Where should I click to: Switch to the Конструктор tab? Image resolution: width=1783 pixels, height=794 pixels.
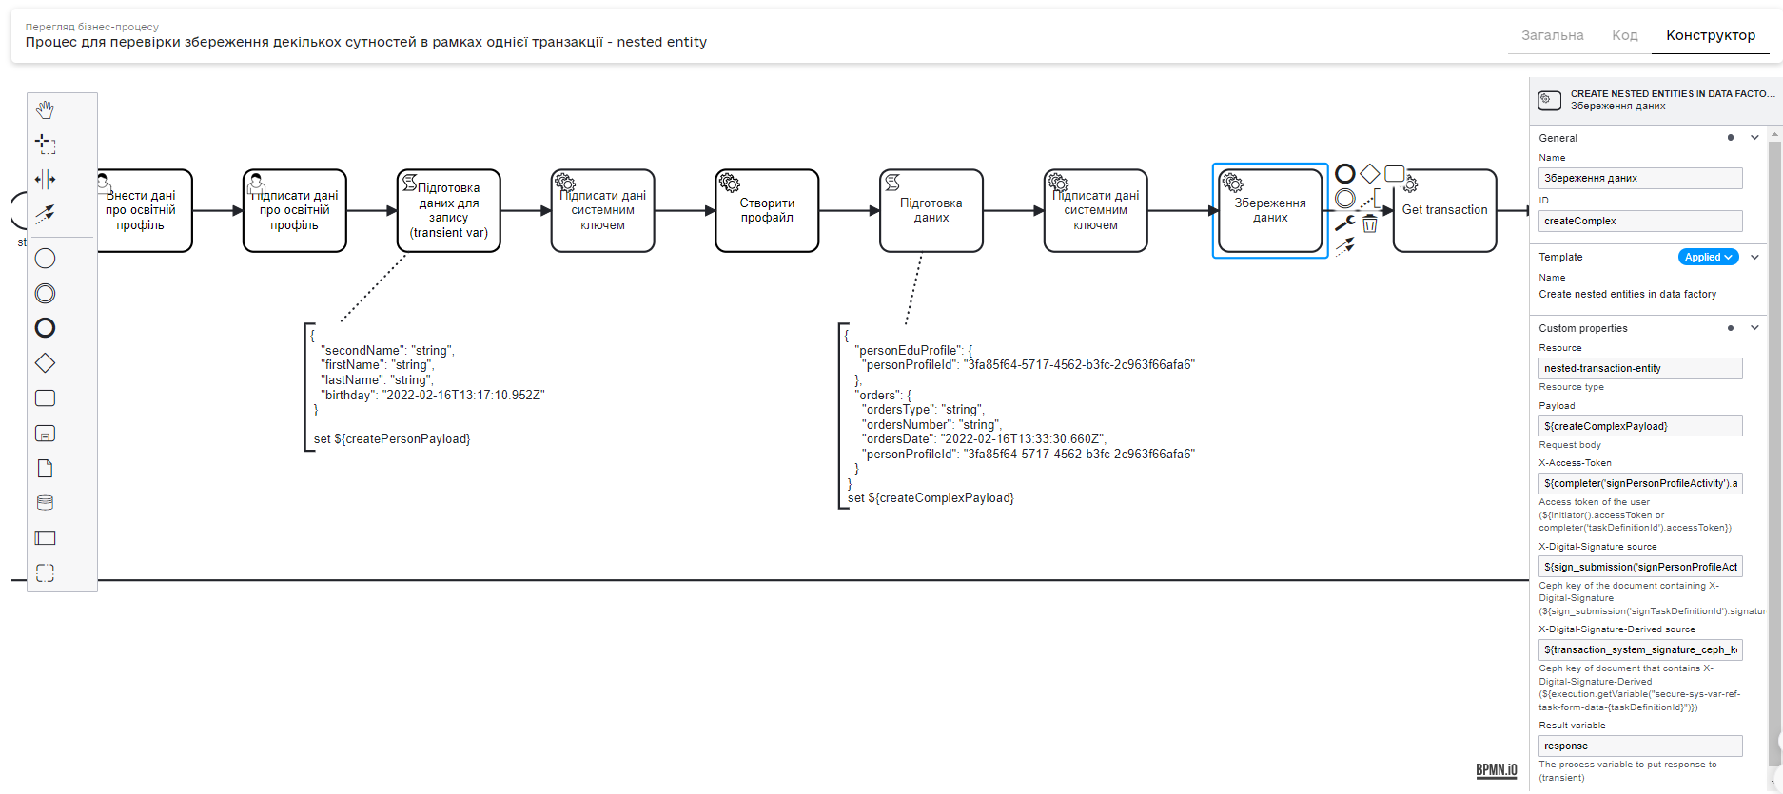(1711, 35)
